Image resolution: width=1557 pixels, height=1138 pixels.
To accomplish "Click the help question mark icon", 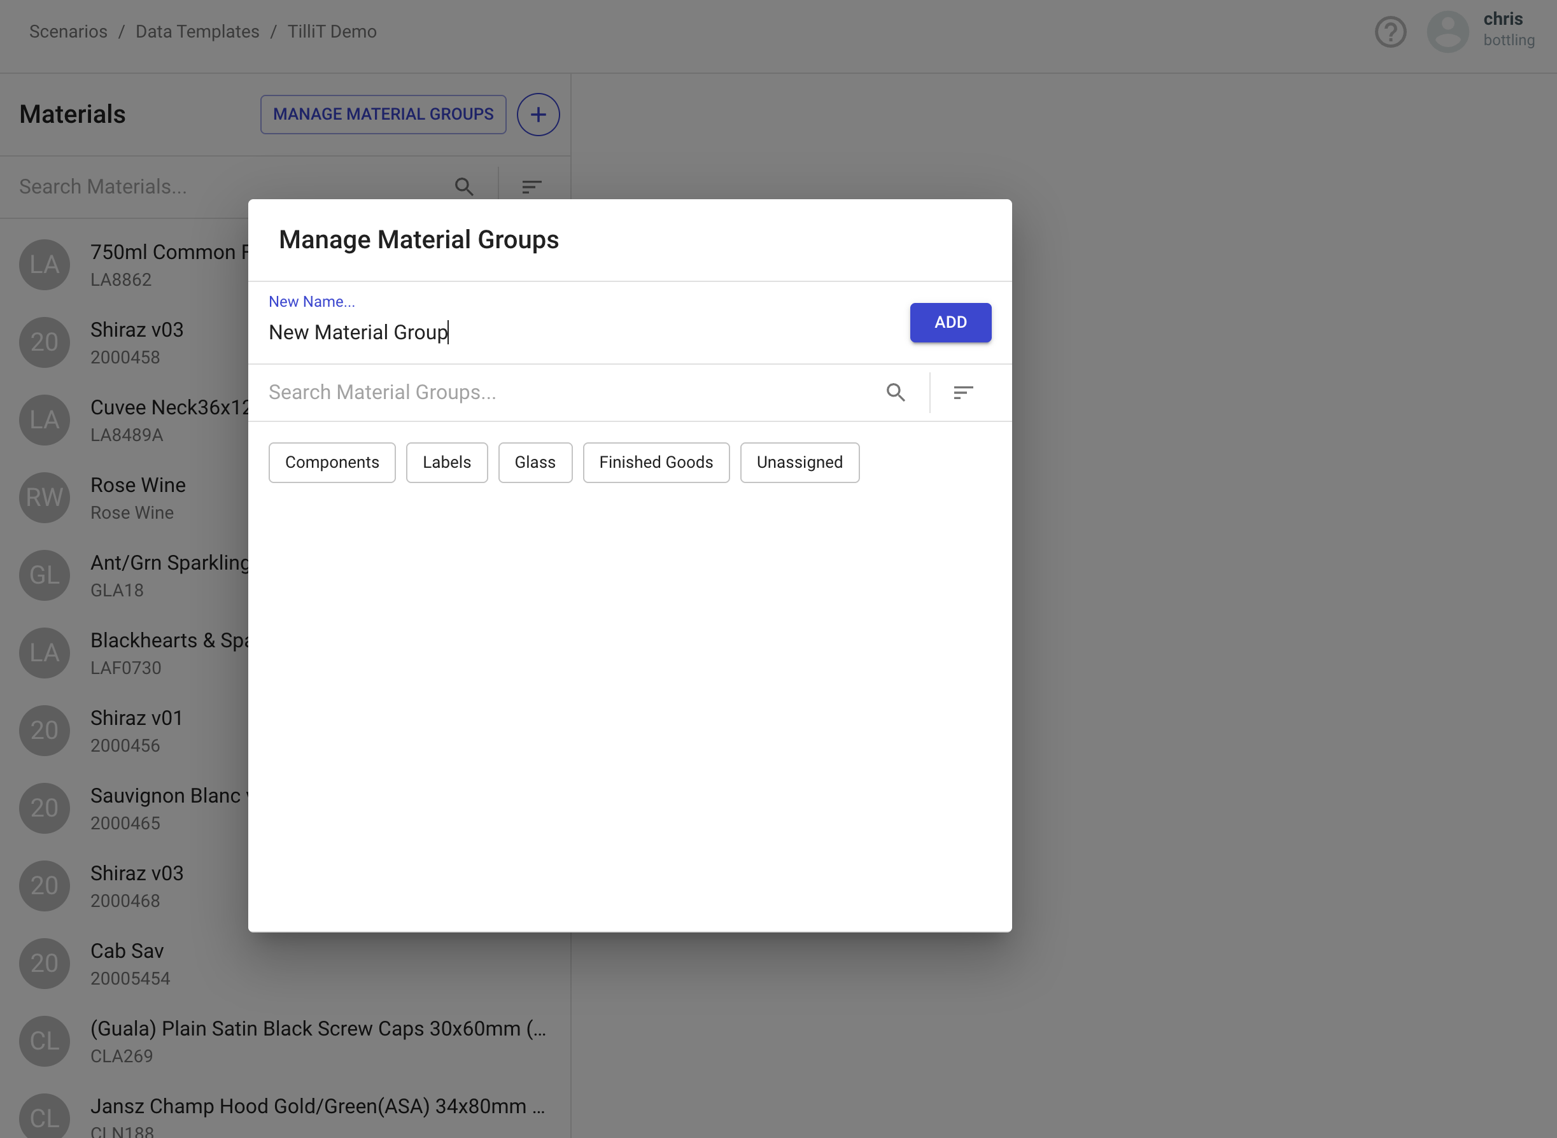I will tap(1390, 32).
